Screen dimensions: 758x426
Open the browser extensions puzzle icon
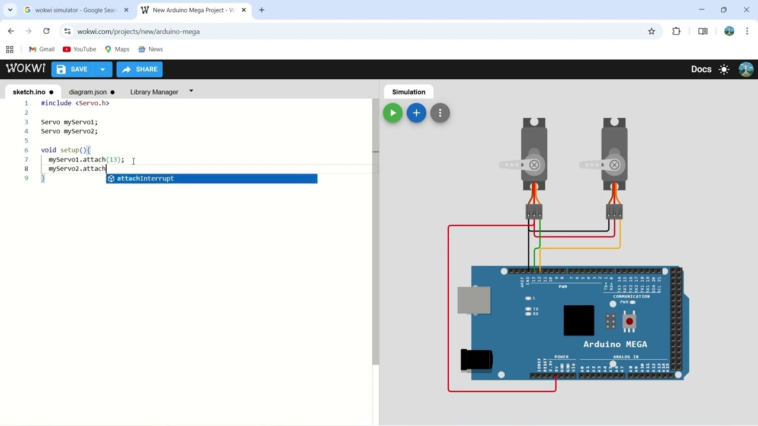click(x=676, y=31)
